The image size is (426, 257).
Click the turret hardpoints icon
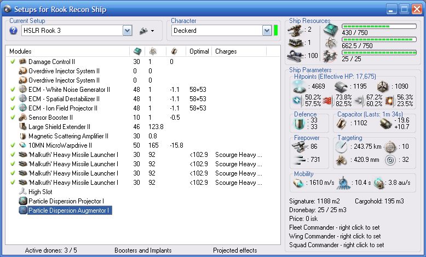(296, 30)
